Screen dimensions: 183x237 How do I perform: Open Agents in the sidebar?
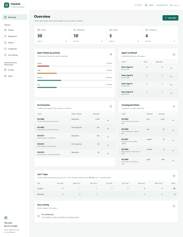(15, 43)
